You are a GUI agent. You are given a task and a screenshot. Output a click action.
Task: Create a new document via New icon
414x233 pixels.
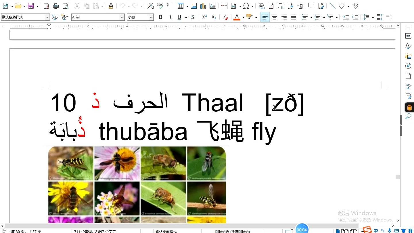coord(5,6)
